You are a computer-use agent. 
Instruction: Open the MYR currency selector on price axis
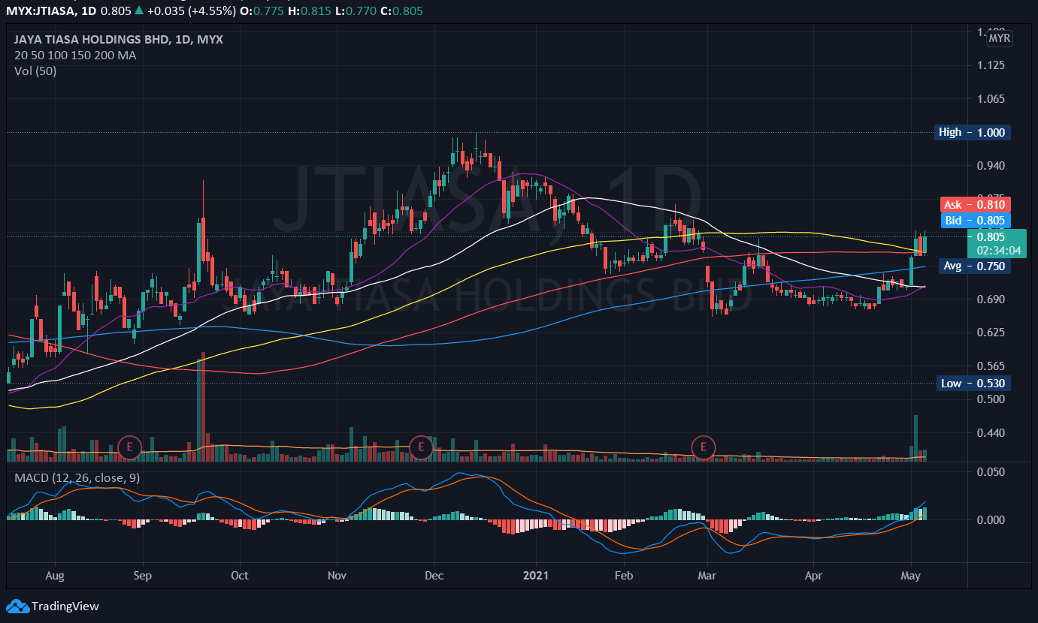click(1000, 38)
